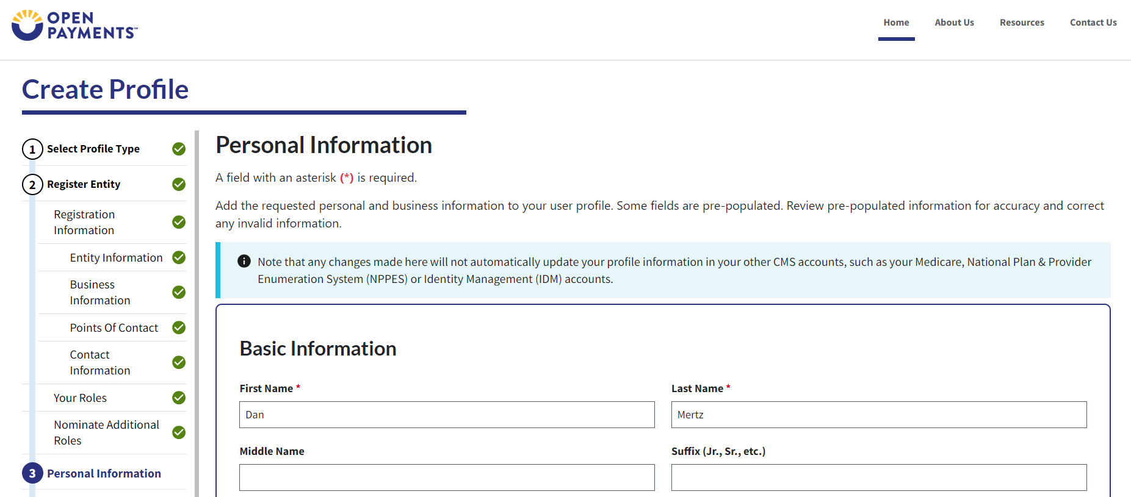This screenshot has width=1131, height=497.
Task: Open the Home navigation tab
Action: (896, 23)
